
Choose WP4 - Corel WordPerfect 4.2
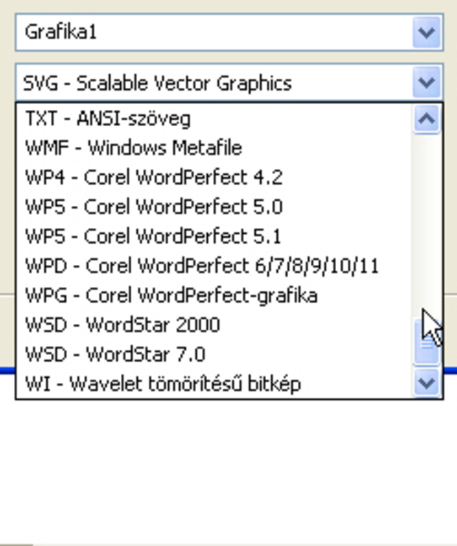(213, 177)
